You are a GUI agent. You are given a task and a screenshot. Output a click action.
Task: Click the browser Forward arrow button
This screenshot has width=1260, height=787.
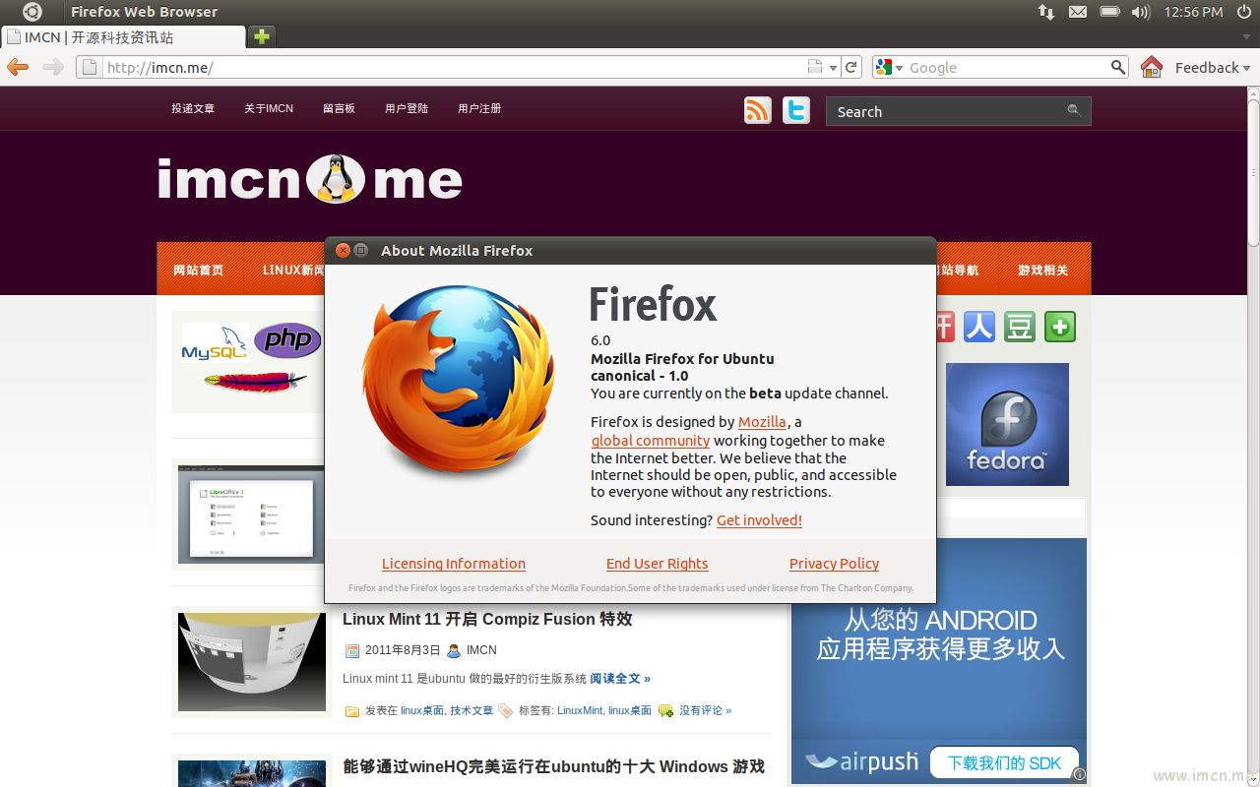[x=53, y=67]
